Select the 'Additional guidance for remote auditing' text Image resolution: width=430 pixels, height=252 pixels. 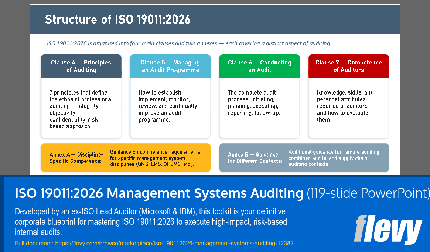[334, 158]
